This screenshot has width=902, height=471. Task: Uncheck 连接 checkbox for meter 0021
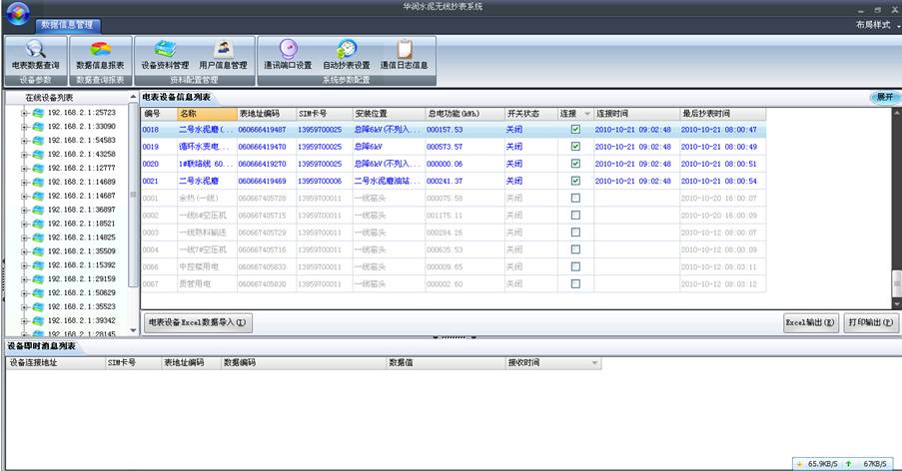pos(574,181)
